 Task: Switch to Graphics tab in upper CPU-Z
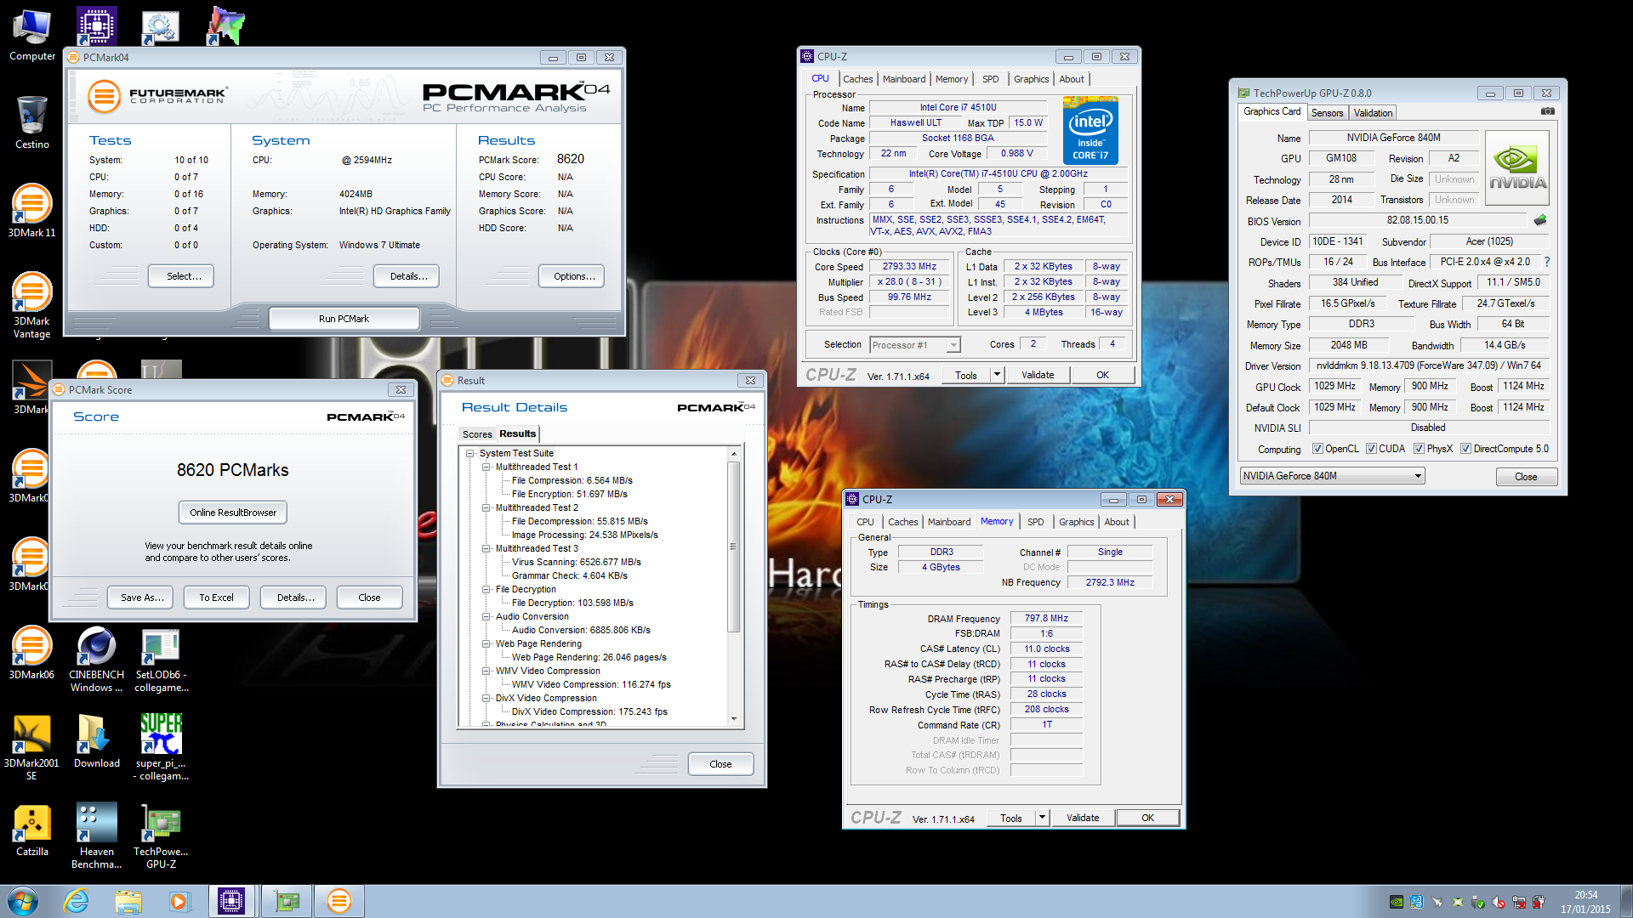(1031, 79)
